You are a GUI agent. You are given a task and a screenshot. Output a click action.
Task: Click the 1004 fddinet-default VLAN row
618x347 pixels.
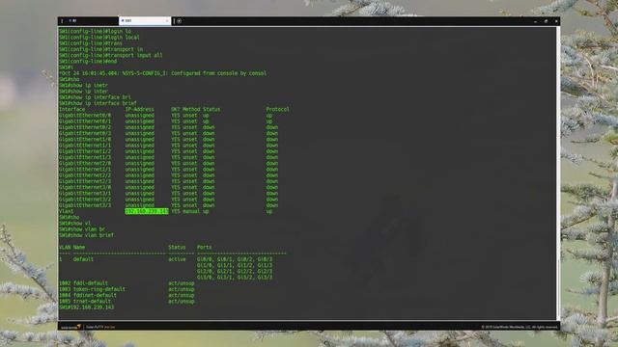coord(126,295)
